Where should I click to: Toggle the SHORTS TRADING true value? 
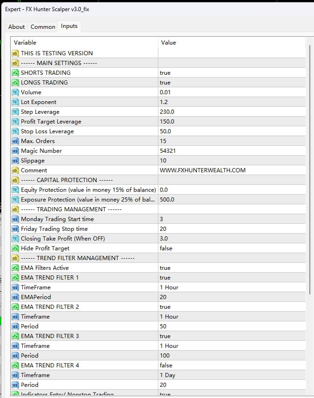coord(231,73)
